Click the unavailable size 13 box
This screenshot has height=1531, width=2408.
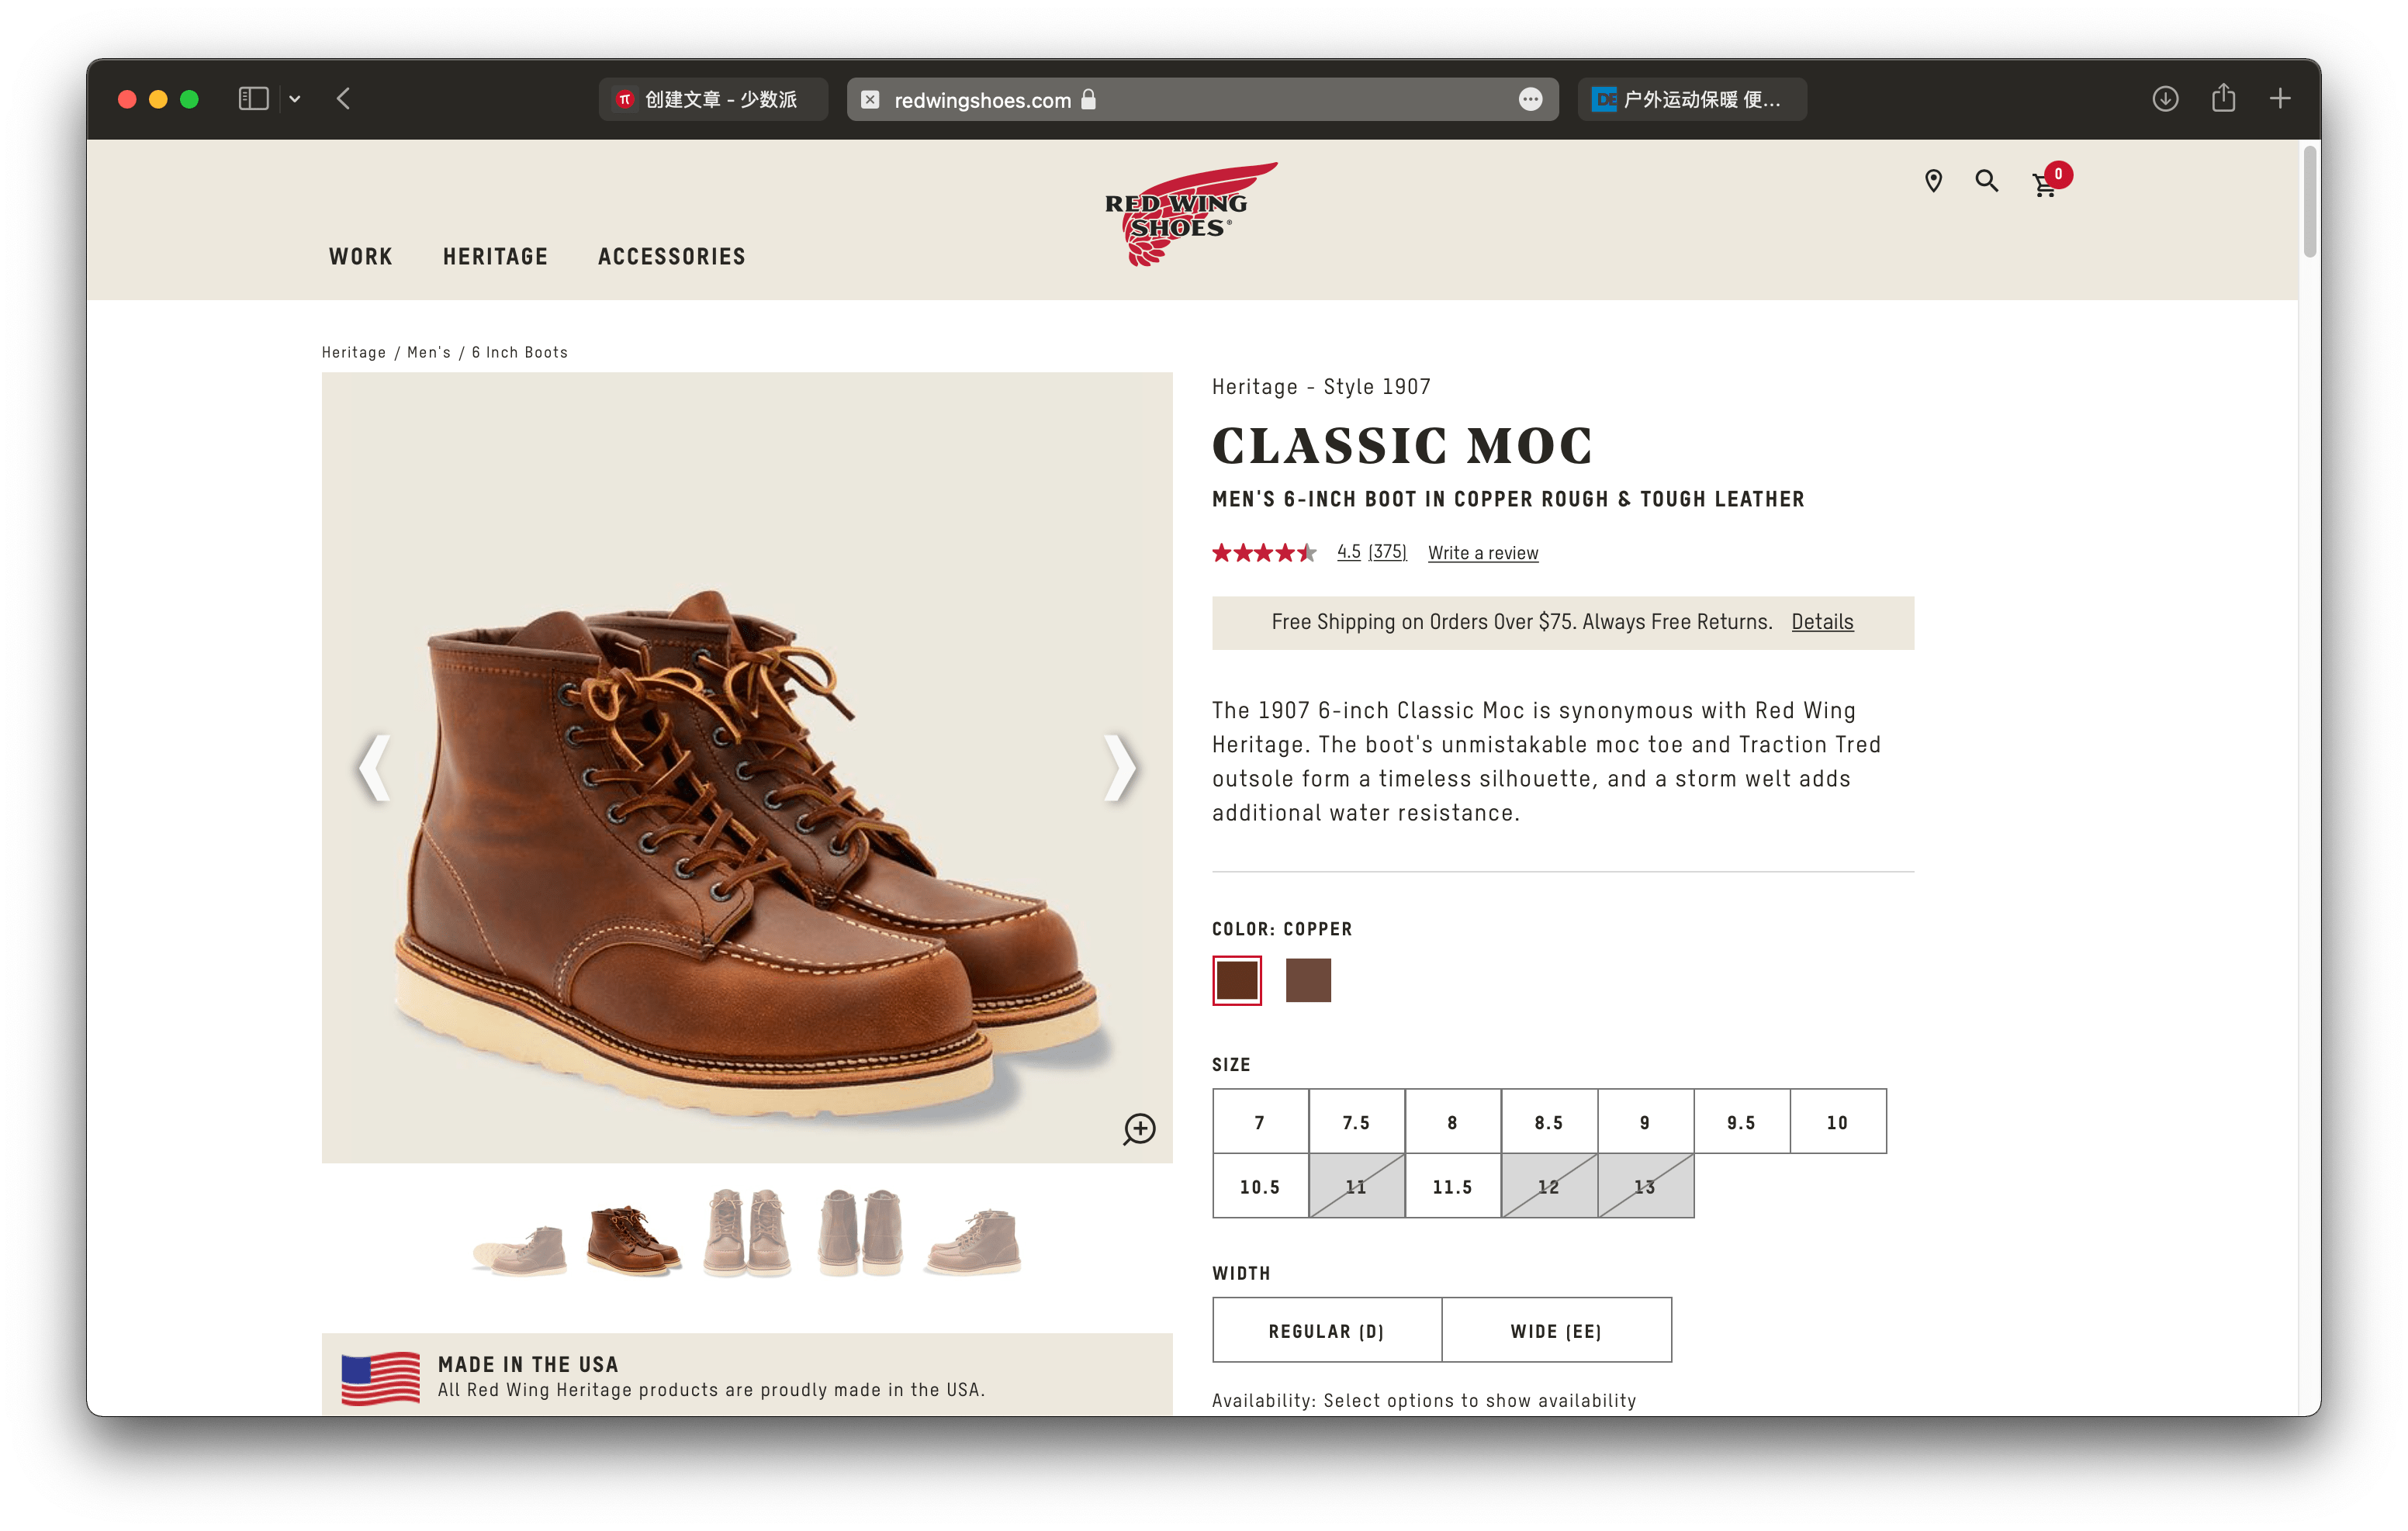click(1645, 1186)
